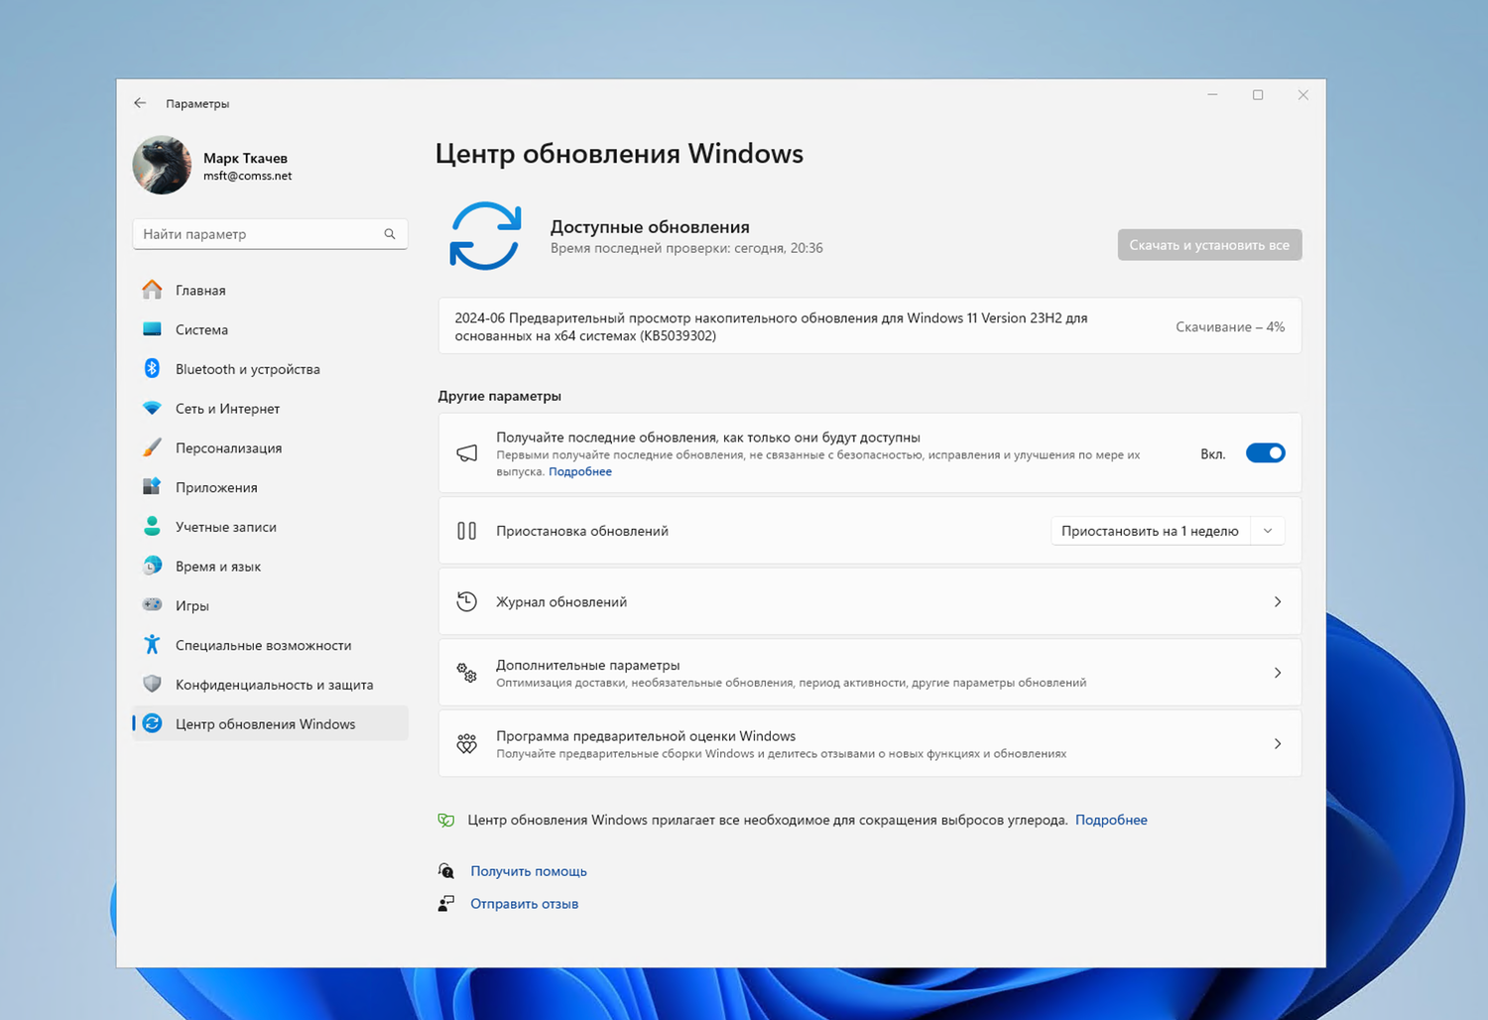Click Приостановить на 1 неделю button

point(1150,531)
